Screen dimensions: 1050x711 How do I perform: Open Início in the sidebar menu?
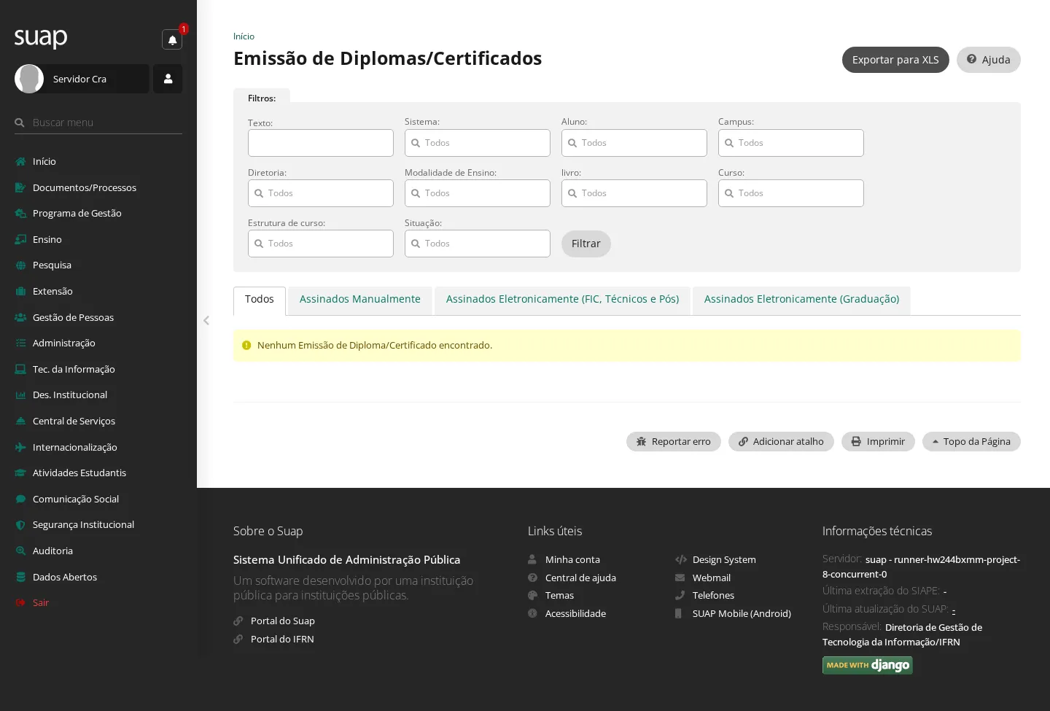point(44,161)
